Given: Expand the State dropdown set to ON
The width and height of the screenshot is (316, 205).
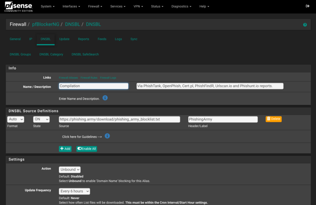Looking at the screenshot, I should click(41, 119).
